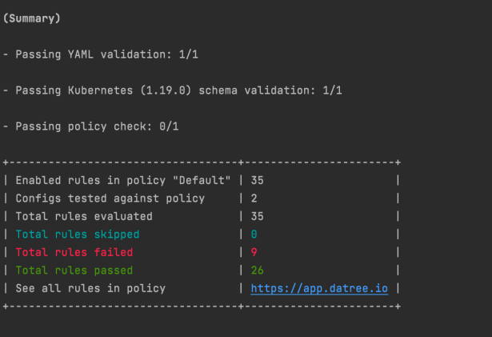The width and height of the screenshot is (492, 337).
Task: Click the red "Total rules failed" label
Action: [74, 252]
